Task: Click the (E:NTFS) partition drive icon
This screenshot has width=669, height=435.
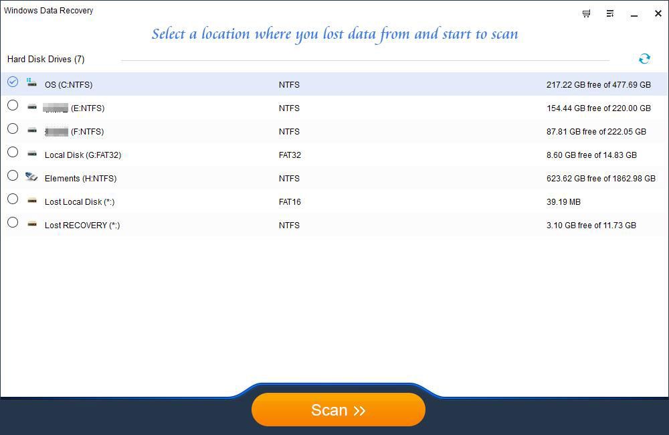Action: [31, 108]
